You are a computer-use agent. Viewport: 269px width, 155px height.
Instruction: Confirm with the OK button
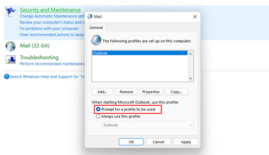131,142
